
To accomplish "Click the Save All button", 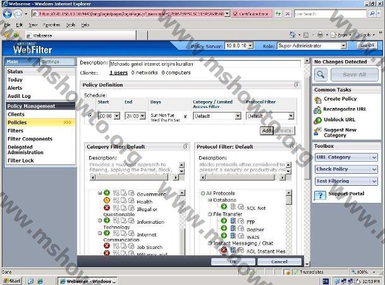I will (354, 75).
